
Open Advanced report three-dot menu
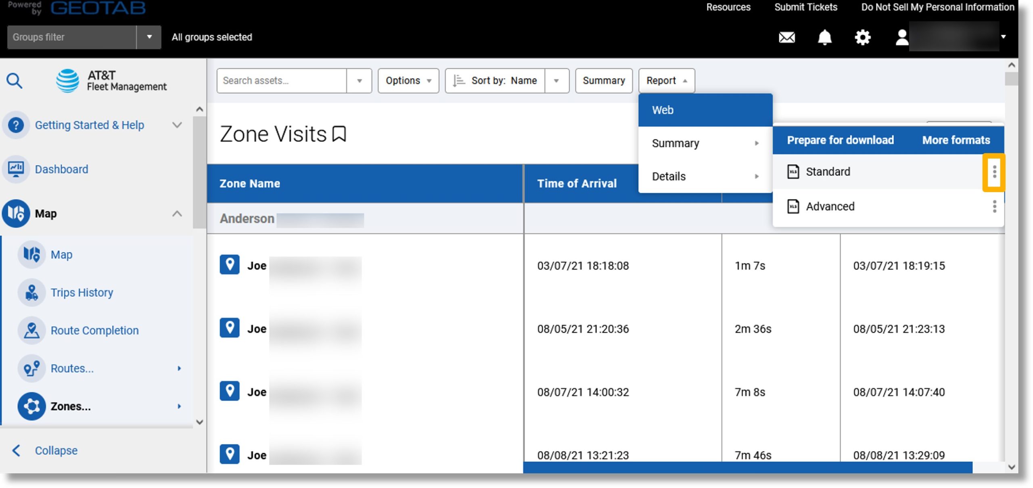point(994,207)
